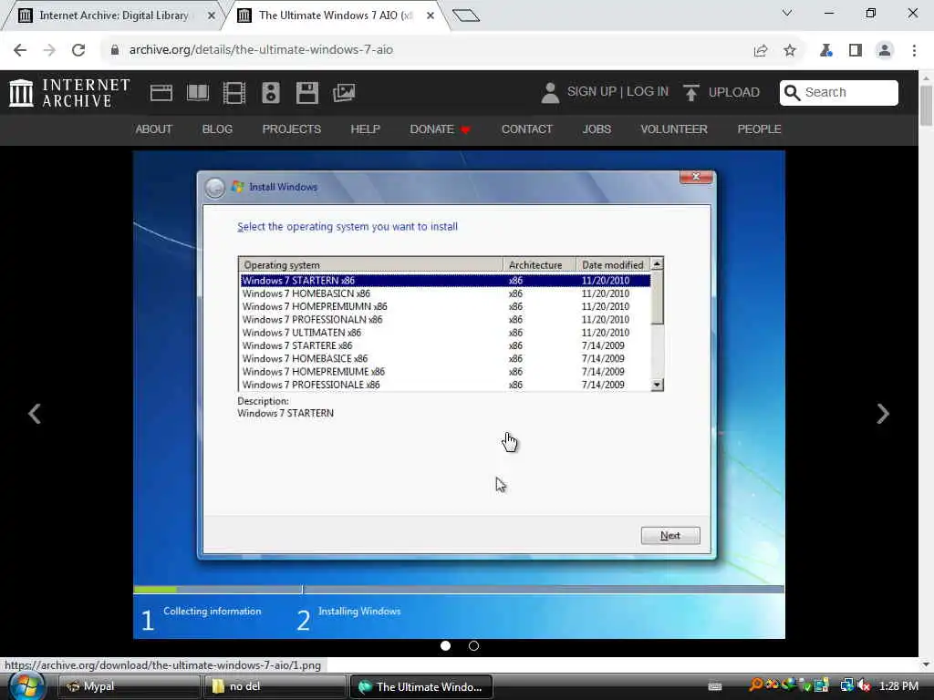Open the Audio speaker icon
934x700 pixels.
(270, 93)
